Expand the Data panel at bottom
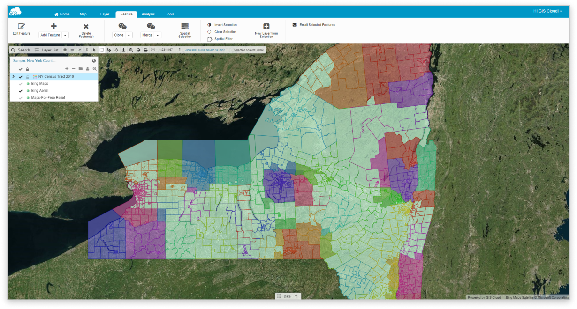The width and height of the screenshot is (577, 309). coord(288,296)
